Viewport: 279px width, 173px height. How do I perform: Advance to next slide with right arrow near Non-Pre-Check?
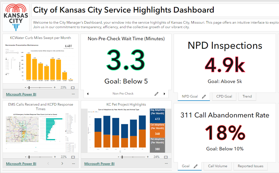tap(164, 94)
